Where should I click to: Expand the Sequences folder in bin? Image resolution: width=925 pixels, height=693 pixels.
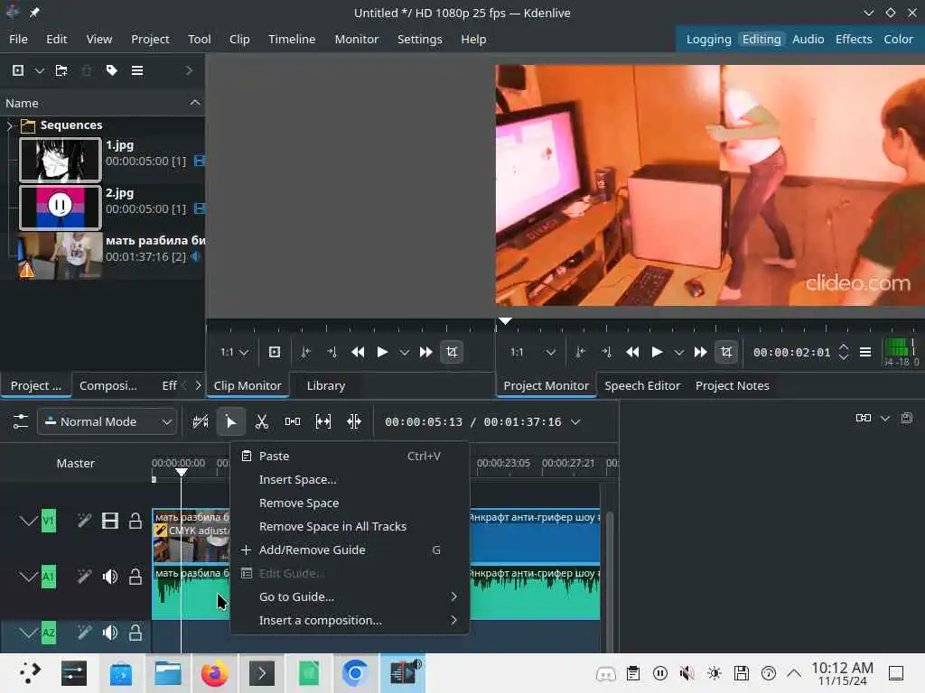pyautogui.click(x=10, y=125)
